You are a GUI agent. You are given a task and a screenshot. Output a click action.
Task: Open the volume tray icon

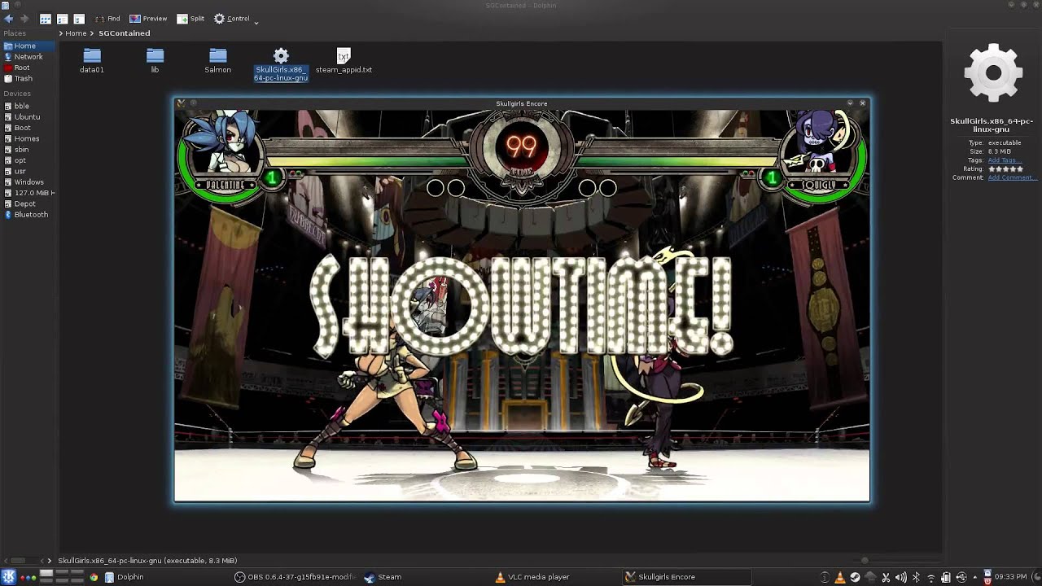click(x=900, y=577)
